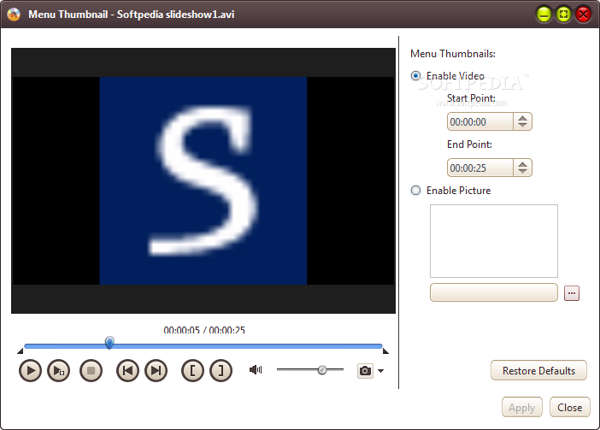Click the right trim marker triangle

point(386,350)
